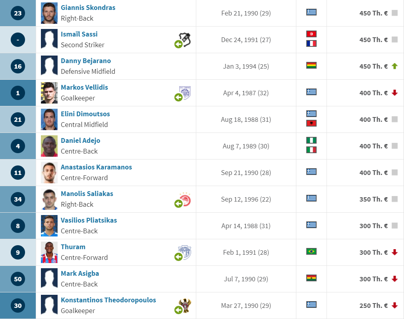This screenshot has width=404, height=319.
Task: Click the Tunisia flag in Ismaïl Sassi's row
Action: 311,34
